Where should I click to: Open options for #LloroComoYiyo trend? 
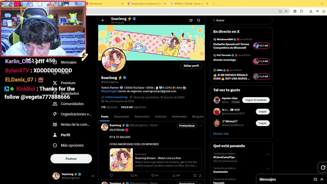pyautogui.click(x=268, y=154)
